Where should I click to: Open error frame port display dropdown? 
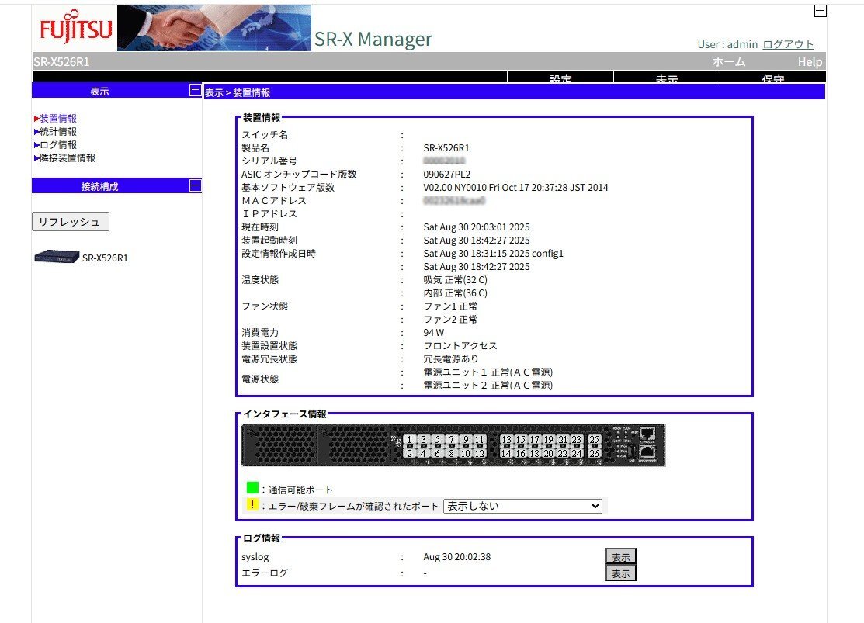522,506
